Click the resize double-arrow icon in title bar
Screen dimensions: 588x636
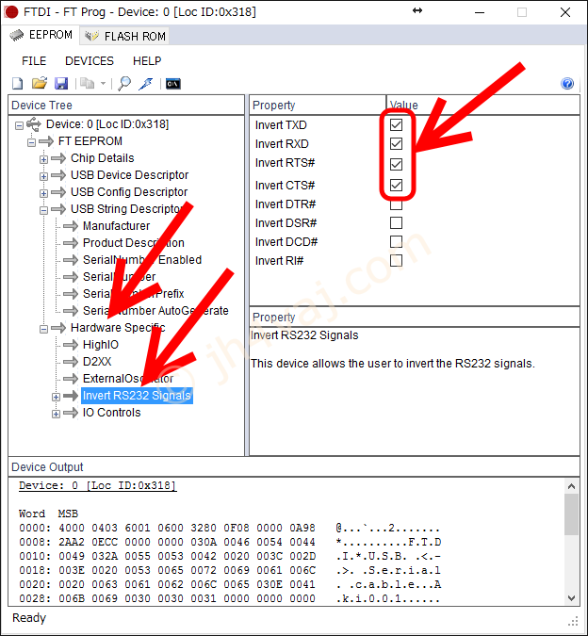(x=417, y=11)
